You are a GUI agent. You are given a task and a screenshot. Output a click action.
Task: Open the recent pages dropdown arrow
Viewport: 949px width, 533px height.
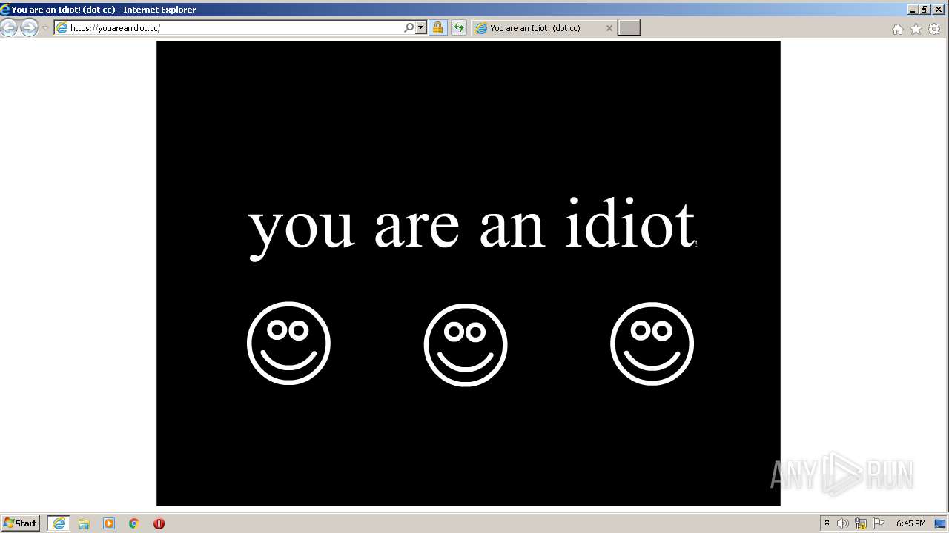(x=45, y=28)
